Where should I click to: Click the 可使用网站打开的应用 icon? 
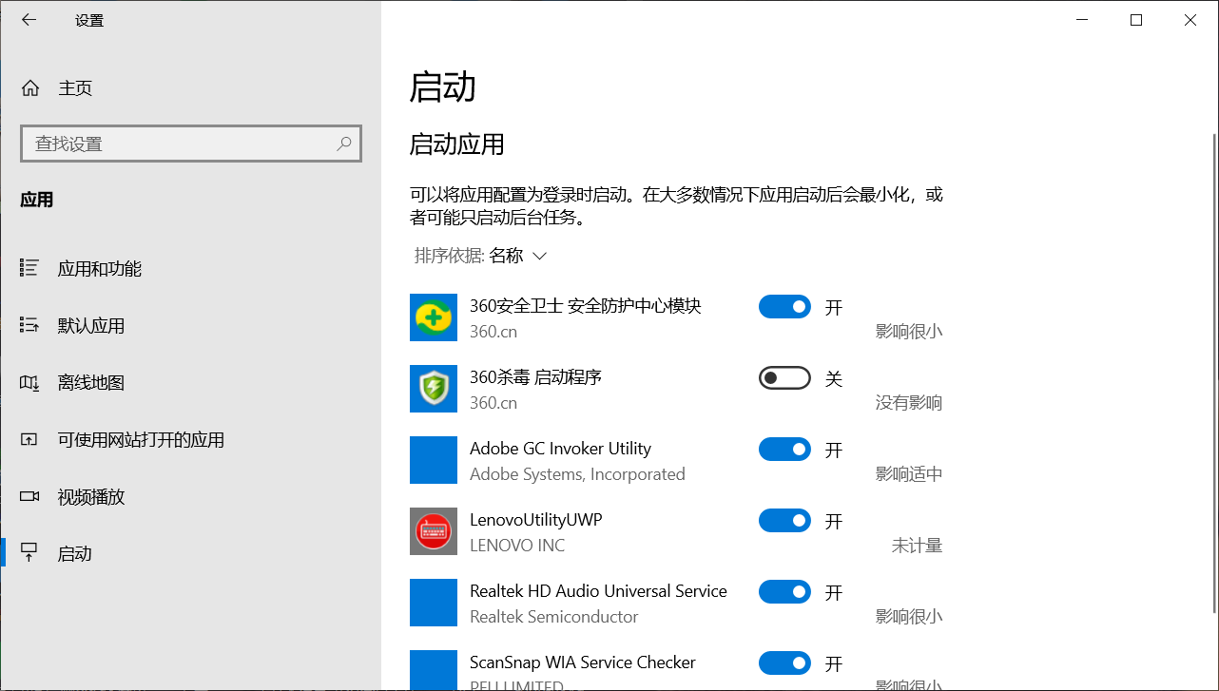click(29, 440)
